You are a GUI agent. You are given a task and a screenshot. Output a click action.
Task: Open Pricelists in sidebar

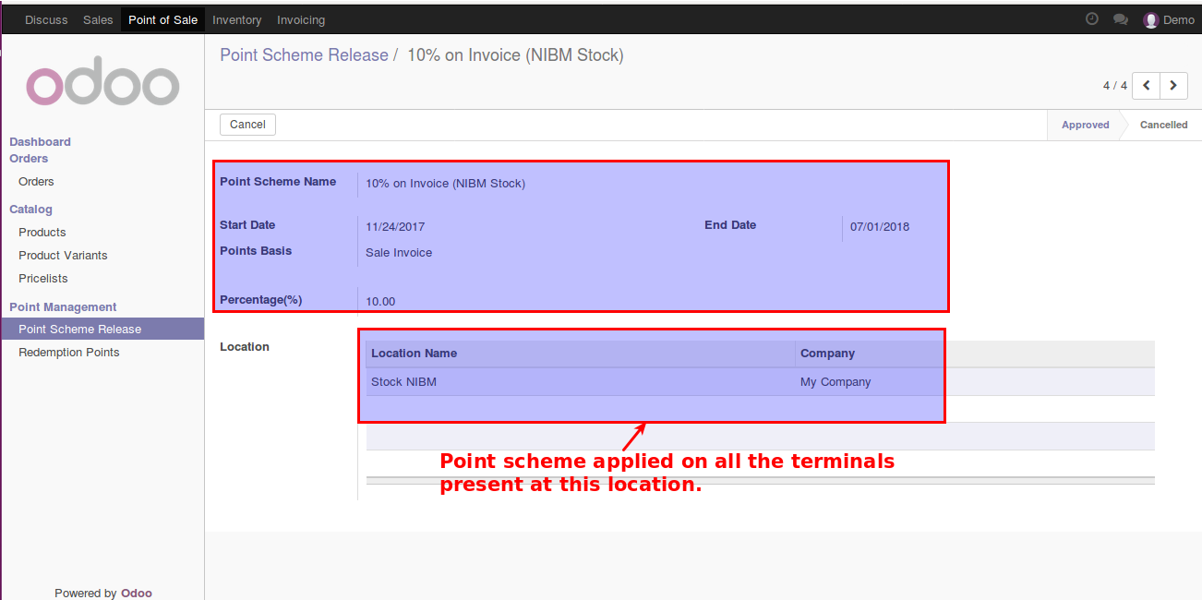click(x=43, y=279)
